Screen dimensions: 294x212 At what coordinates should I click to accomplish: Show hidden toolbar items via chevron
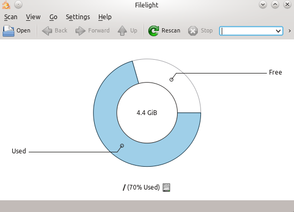[290, 31]
